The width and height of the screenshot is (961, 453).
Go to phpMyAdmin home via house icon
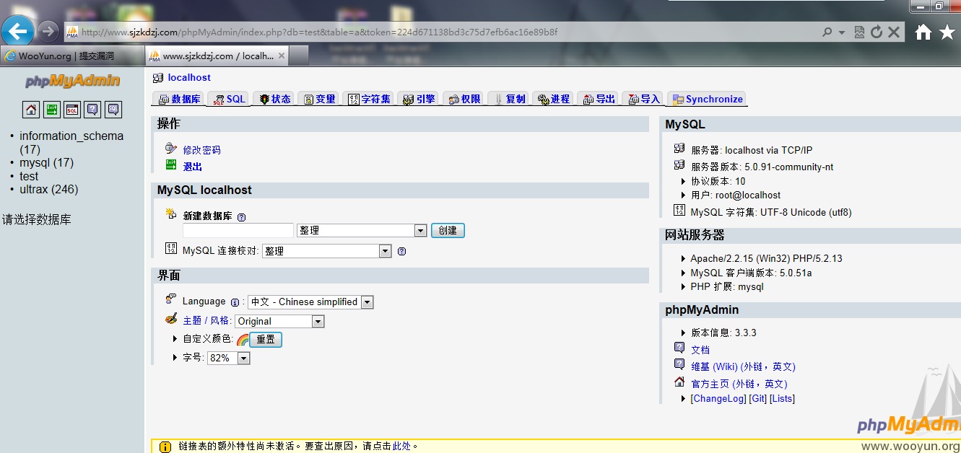(x=31, y=110)
